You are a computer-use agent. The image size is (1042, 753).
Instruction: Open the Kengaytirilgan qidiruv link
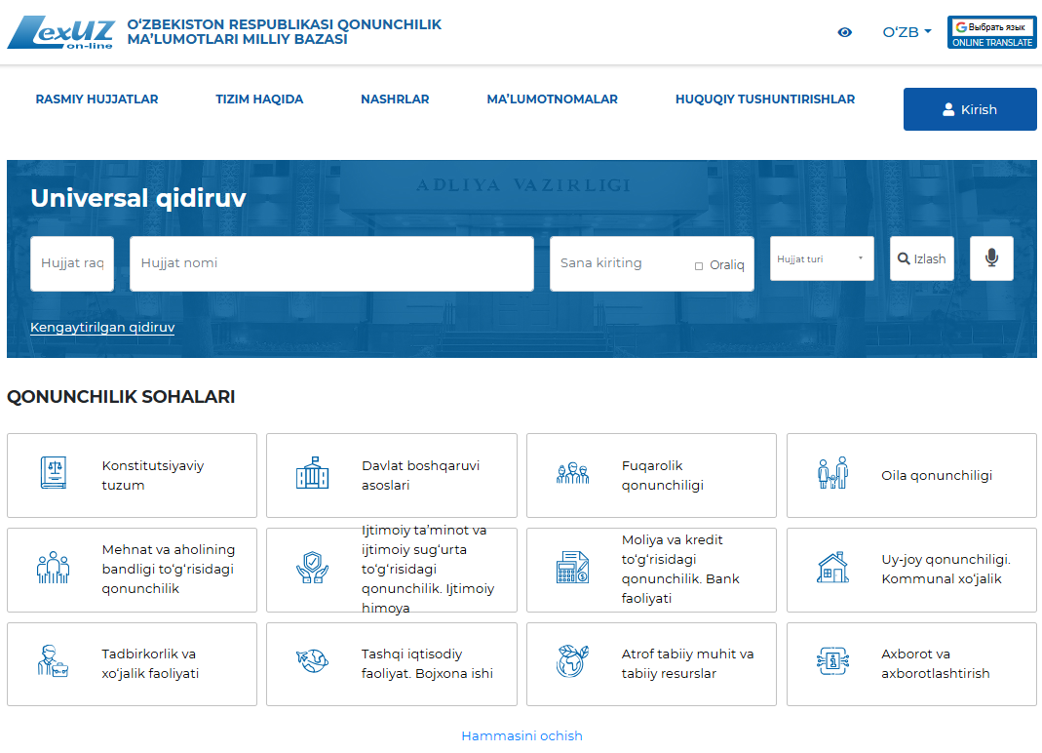click(x=102, y=328)
